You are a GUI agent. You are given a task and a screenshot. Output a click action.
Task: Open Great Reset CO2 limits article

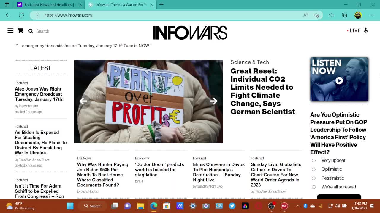tap(263, 91)
